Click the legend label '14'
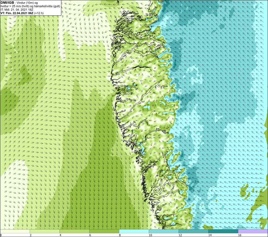The height and width of the screenshot is (237, 268). [210, 235]
